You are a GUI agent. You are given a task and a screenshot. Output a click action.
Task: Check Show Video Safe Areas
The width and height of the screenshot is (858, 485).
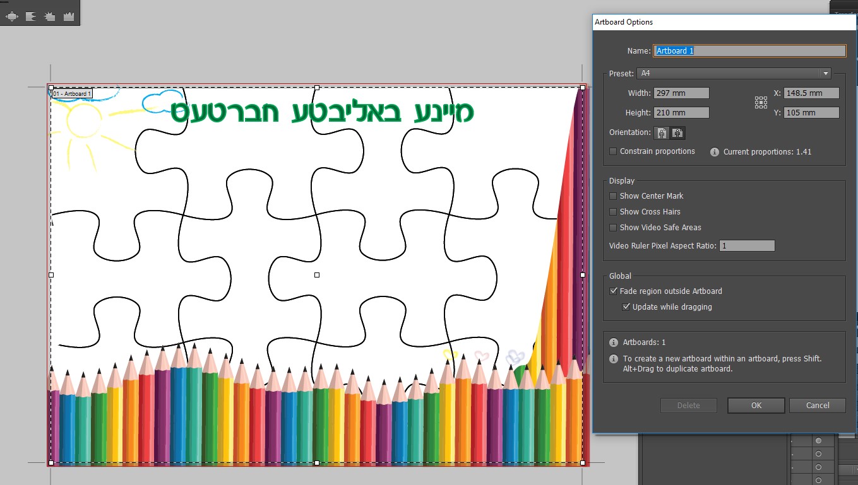click(612, 228)
